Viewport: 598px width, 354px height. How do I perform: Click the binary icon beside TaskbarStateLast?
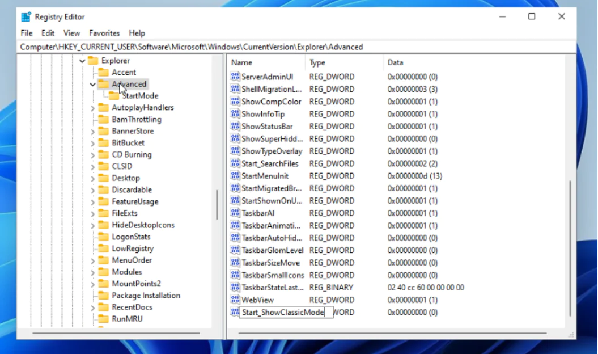235,287
